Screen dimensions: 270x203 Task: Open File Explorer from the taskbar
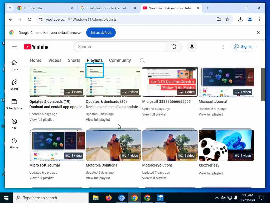(95, 198)
